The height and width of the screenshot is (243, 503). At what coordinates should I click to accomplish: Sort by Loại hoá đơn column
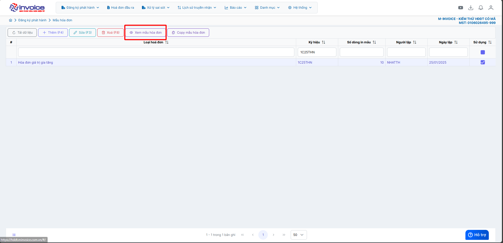pos(167,42)
